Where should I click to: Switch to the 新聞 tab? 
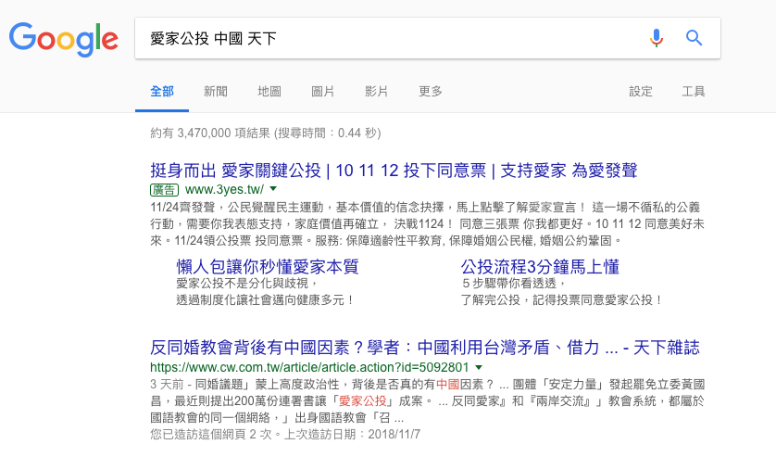click(216, 91)
